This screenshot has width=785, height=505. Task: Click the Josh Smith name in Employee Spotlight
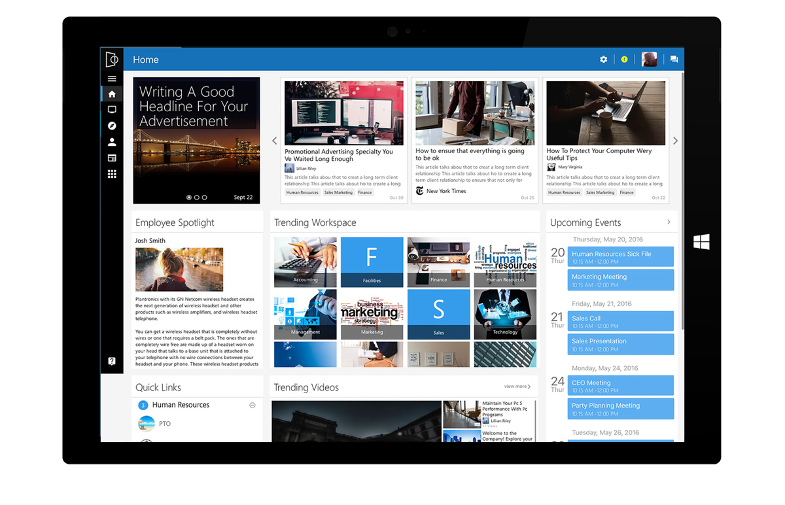(x=150, y=241)
